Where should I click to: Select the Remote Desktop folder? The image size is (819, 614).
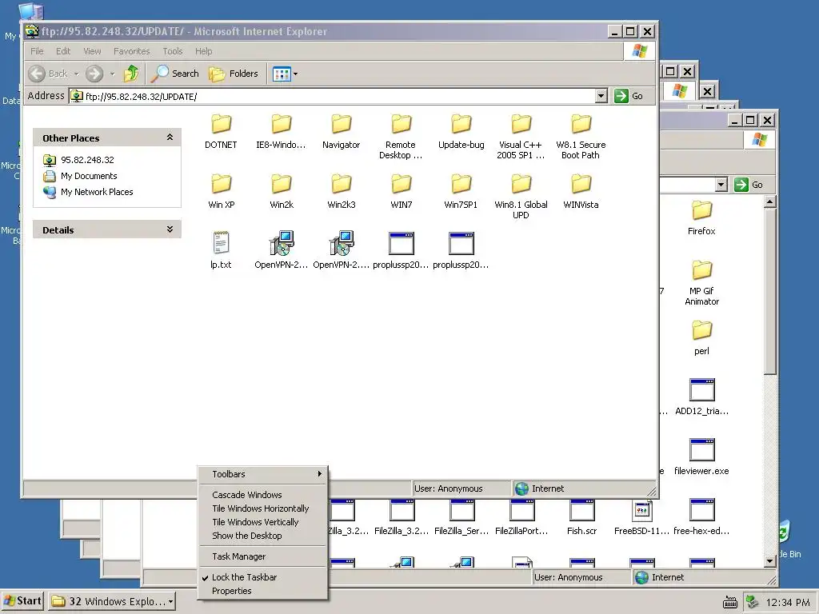pos(401,136)
